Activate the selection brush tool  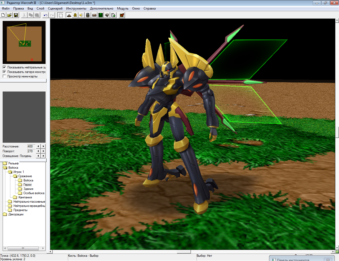pos(61,15)
